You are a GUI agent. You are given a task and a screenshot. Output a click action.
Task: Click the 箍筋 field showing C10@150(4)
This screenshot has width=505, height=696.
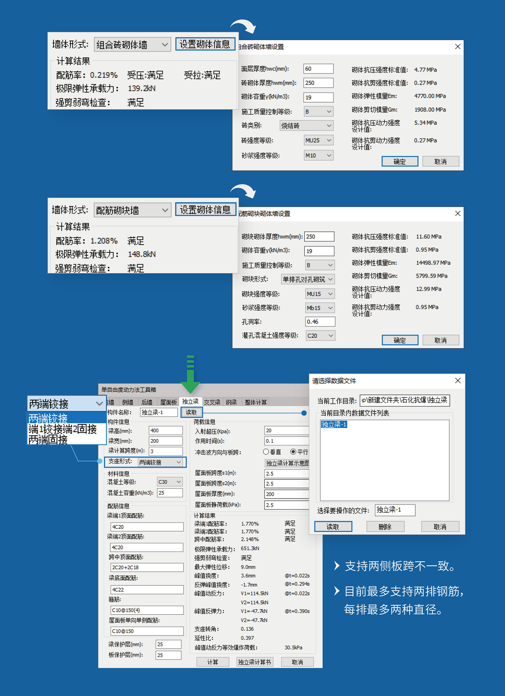point(147,610)
